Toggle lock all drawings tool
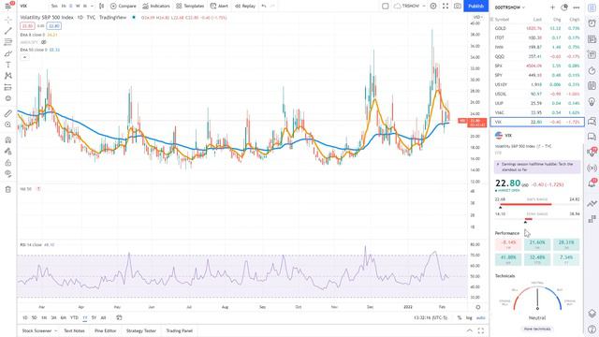599x337 pixels. (x=8, y=163)
